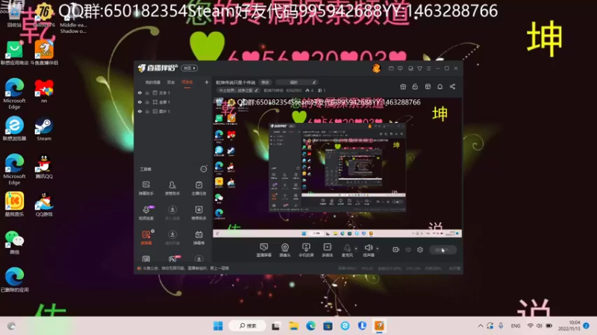Viewport: 597px width, 335px height.
Task: Click the download icon on the faded tool below 多人连麦
Action: click(172, 234)
